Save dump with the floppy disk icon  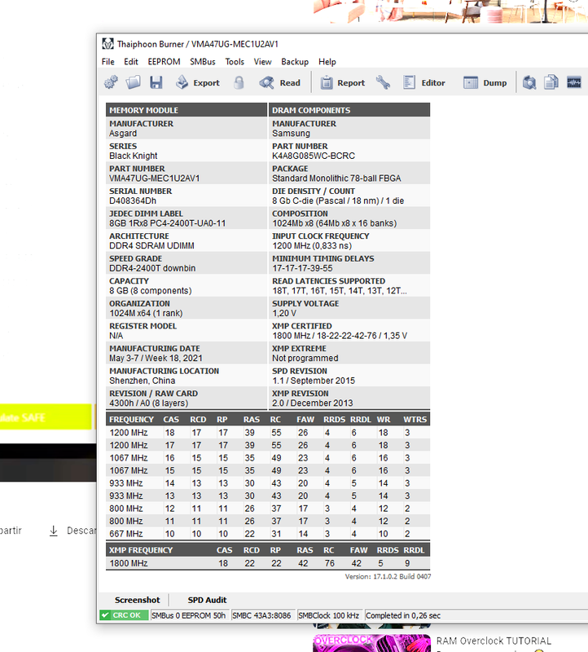click(x=156, y=82)
